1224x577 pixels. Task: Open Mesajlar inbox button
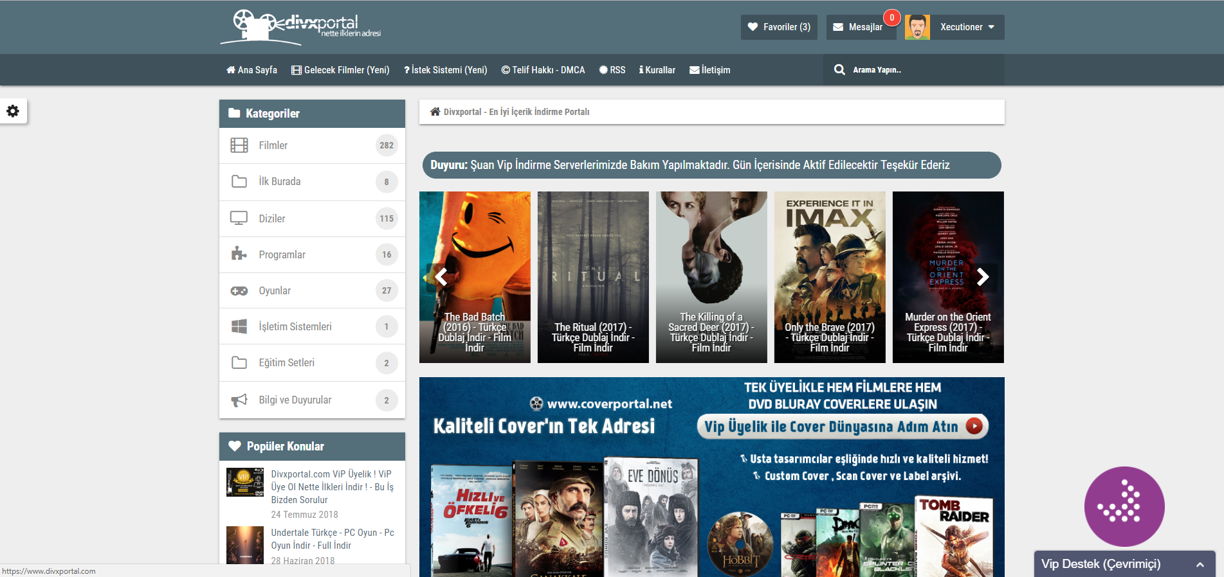coord(861,27)
